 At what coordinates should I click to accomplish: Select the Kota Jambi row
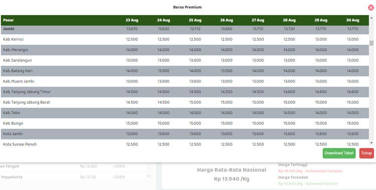(185, 134)
